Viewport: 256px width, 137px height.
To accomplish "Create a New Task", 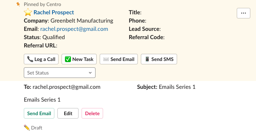I will pyautogui.click(x=79, y=59).
